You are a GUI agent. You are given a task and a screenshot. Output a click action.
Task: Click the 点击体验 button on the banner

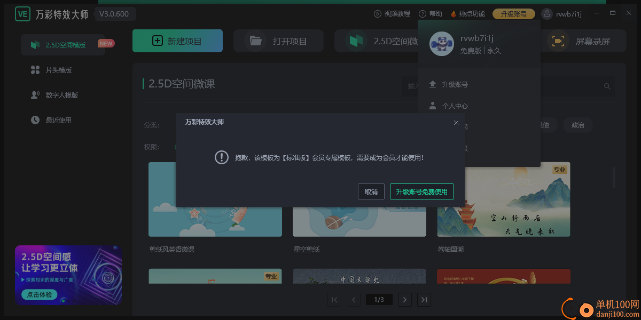[40, 294]
